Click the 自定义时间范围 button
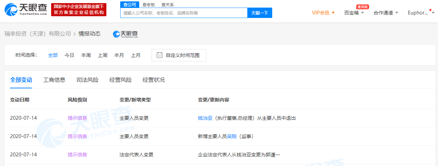The width and height of the screenshot is (438, 166). [179, 55]
